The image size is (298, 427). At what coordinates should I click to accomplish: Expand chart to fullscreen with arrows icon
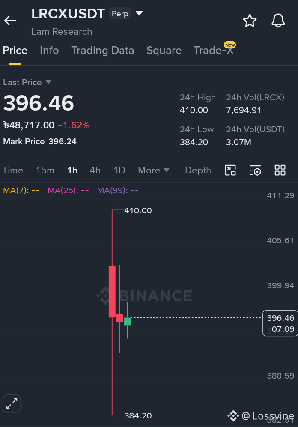point(12,403)
